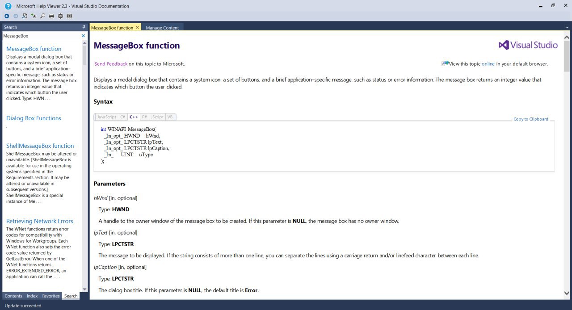572x310 pixels.
Task: Select the VB code language tab
Action: (x=170, y=117)
